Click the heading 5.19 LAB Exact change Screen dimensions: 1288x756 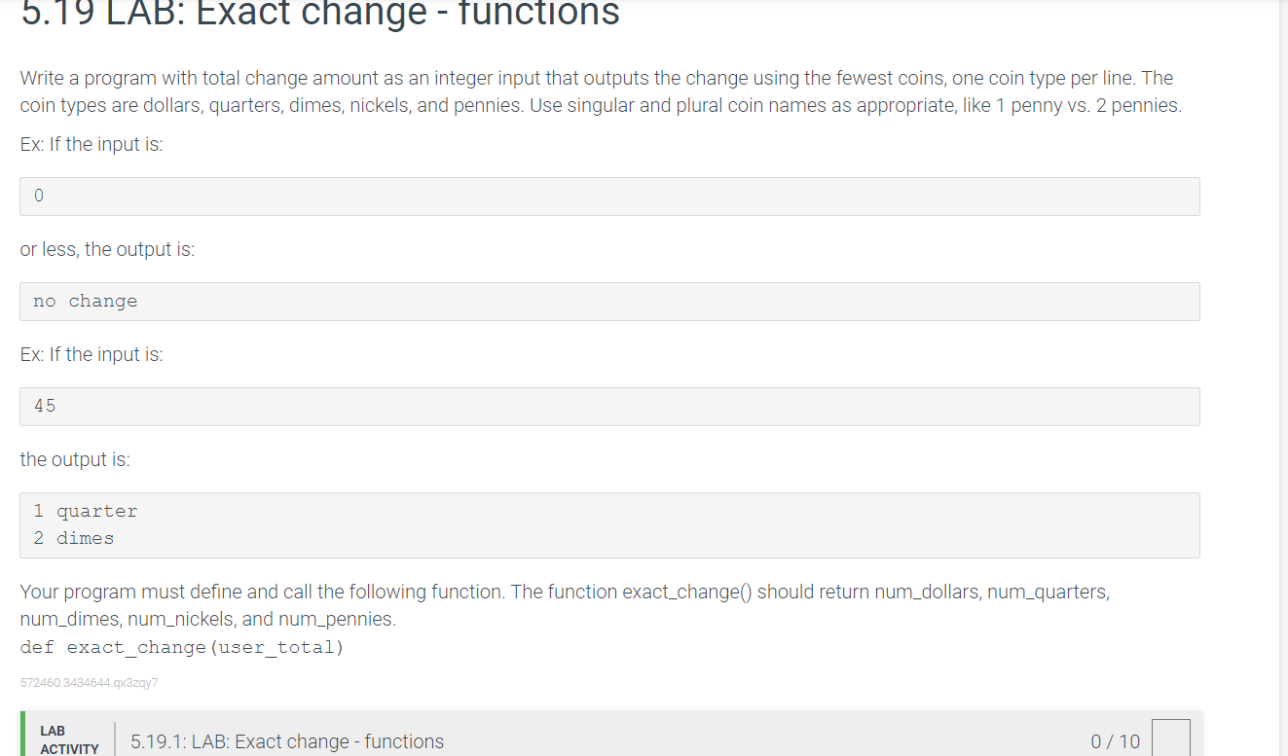[x=319, y=15]
